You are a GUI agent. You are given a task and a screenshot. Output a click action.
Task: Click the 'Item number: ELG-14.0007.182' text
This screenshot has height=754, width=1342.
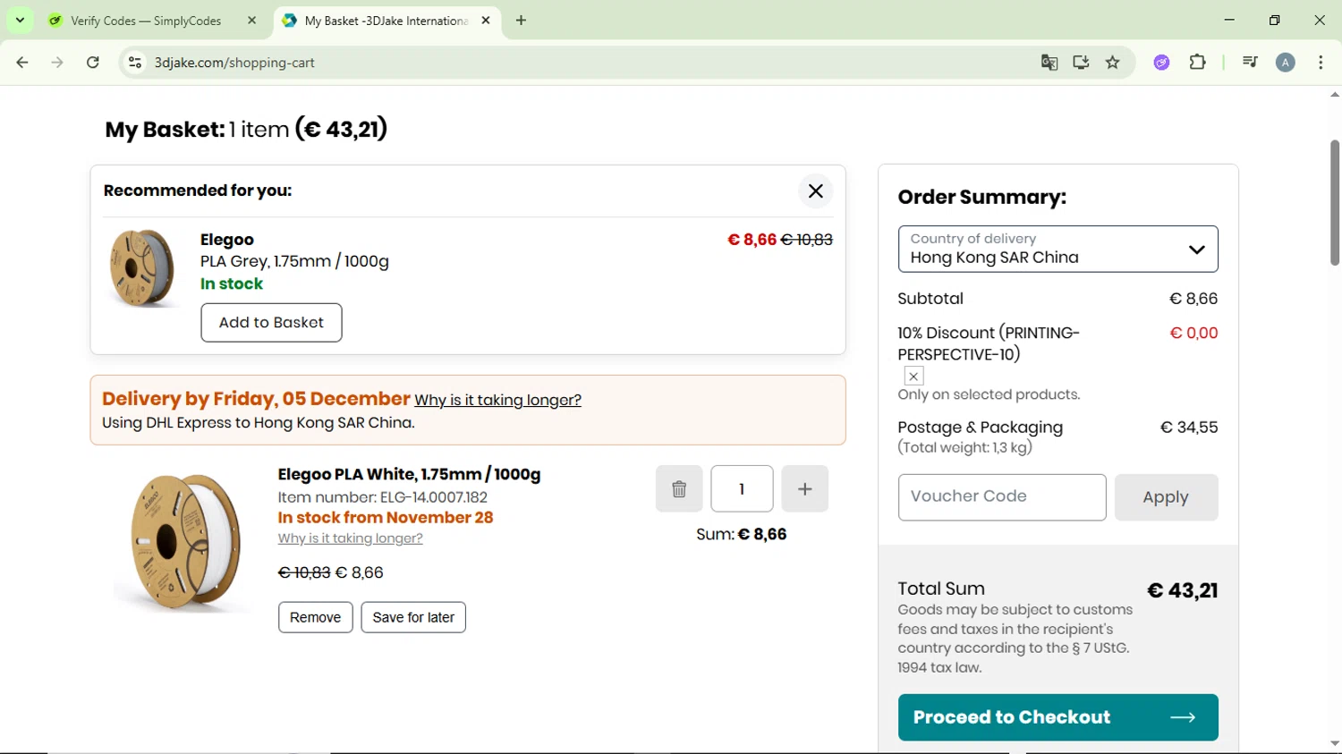pyautogui.click(x=383, y=497)
